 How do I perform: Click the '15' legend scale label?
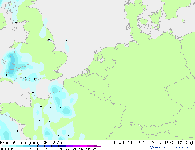46,149
